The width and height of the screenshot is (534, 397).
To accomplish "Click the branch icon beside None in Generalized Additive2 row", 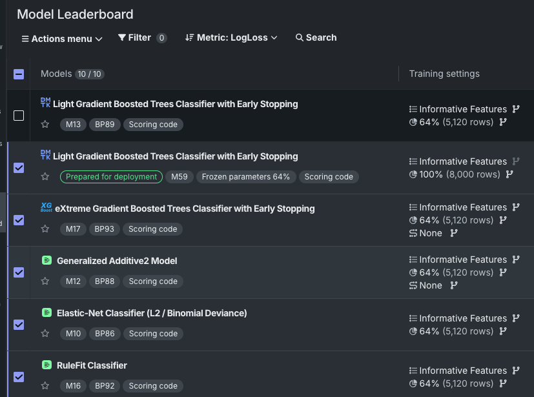I will pos(454,285).
